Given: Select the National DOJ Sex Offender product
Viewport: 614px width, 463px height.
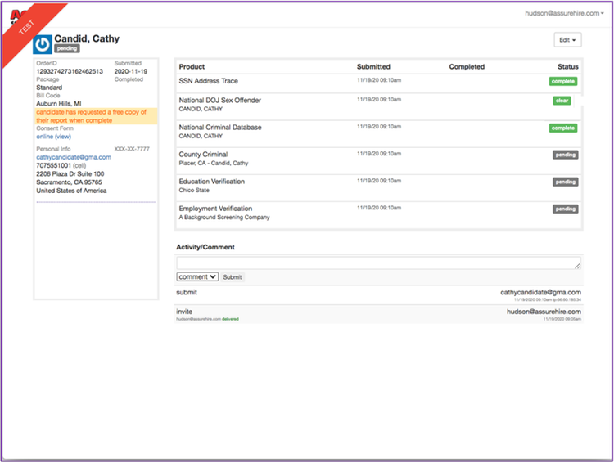Looking at the screenshot, I should [x=220, y=101].
